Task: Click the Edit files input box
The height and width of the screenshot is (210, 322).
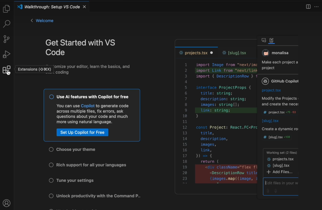Action: click(x=281, y=187)
